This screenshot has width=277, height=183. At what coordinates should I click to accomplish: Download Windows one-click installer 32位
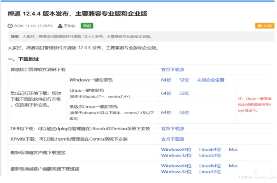184,80
